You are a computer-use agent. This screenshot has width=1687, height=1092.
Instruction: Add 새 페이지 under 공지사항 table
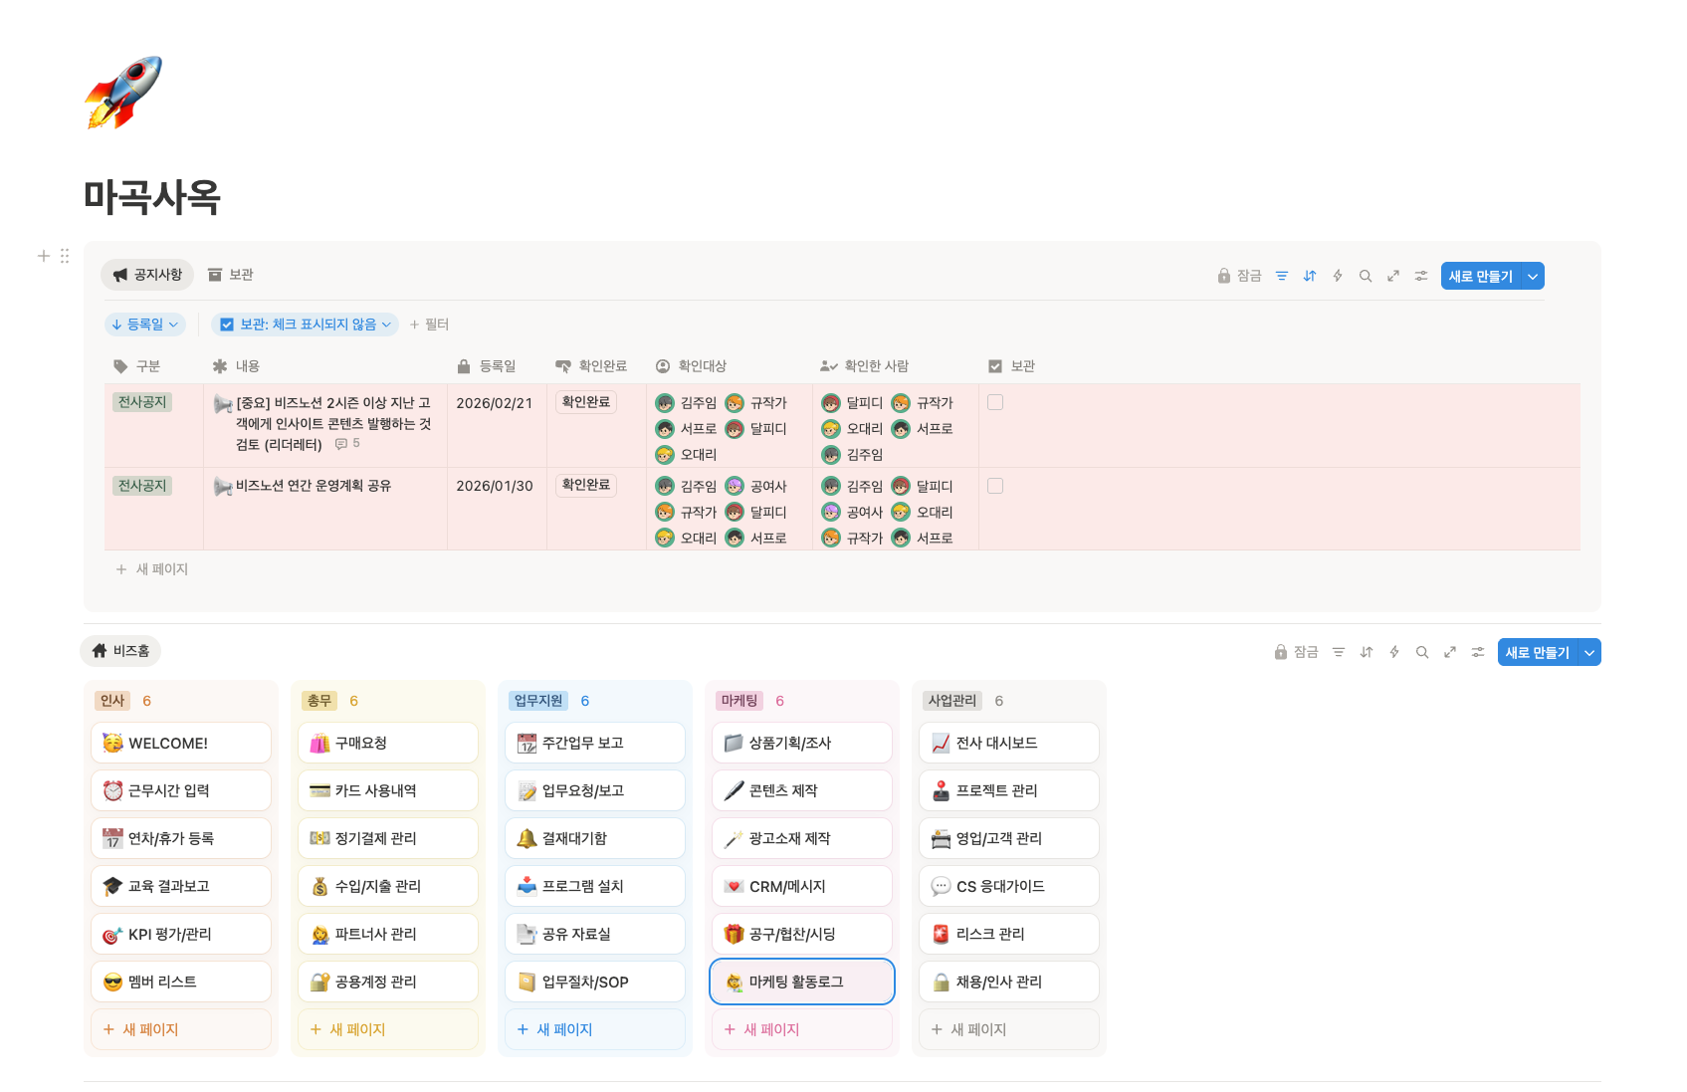[x=152, y=569]
